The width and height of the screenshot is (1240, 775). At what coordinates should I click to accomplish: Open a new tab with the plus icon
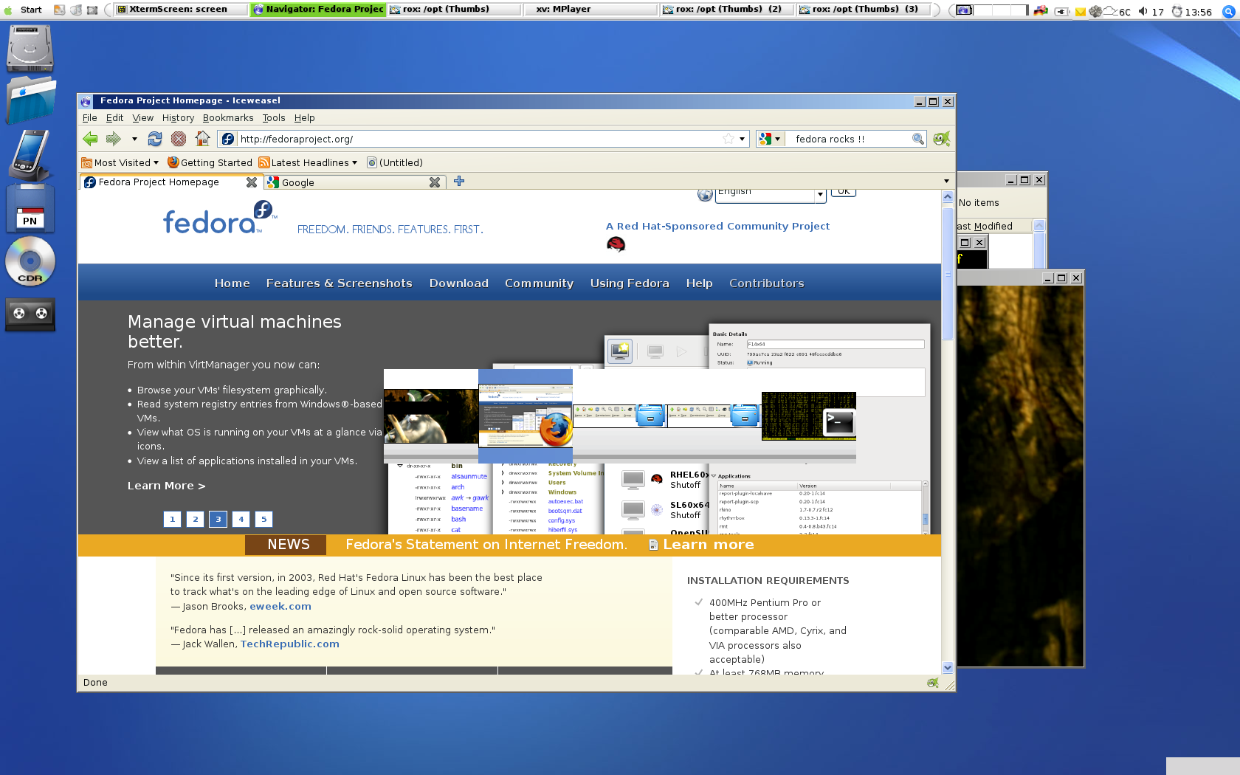pyautogui.click(x=459, y=182)
